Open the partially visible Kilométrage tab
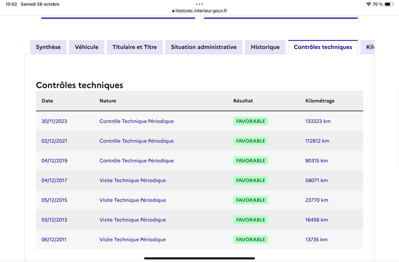The height and width of the screenshot is (262, 399). [x=368, y=47]
